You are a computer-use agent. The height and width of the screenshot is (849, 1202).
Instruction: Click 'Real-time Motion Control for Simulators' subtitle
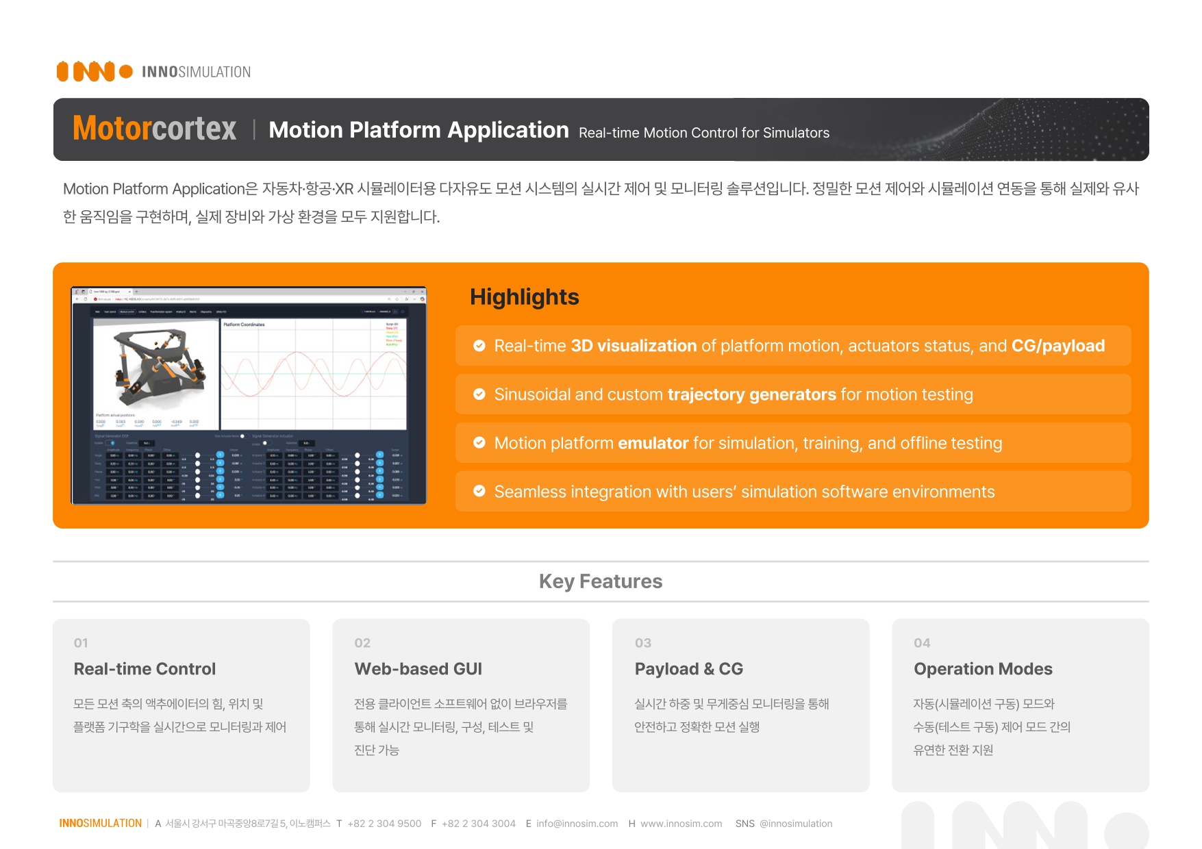704,133
